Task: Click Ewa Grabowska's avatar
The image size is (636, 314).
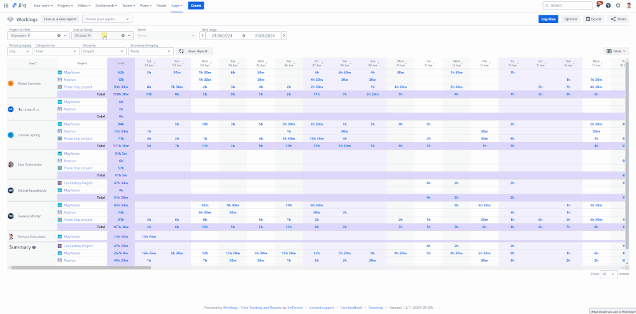Action: pyautogui.click(x=11, y=164)
